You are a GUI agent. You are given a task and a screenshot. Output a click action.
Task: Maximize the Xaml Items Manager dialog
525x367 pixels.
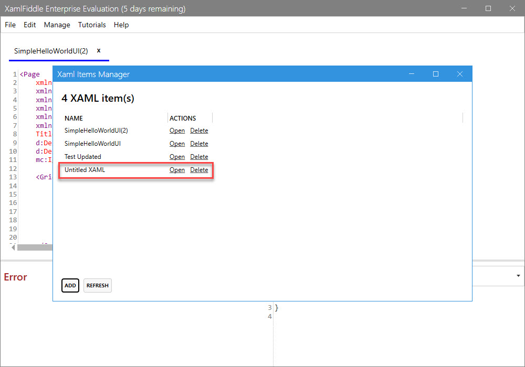pyautogui.click(x=436, y=74)
